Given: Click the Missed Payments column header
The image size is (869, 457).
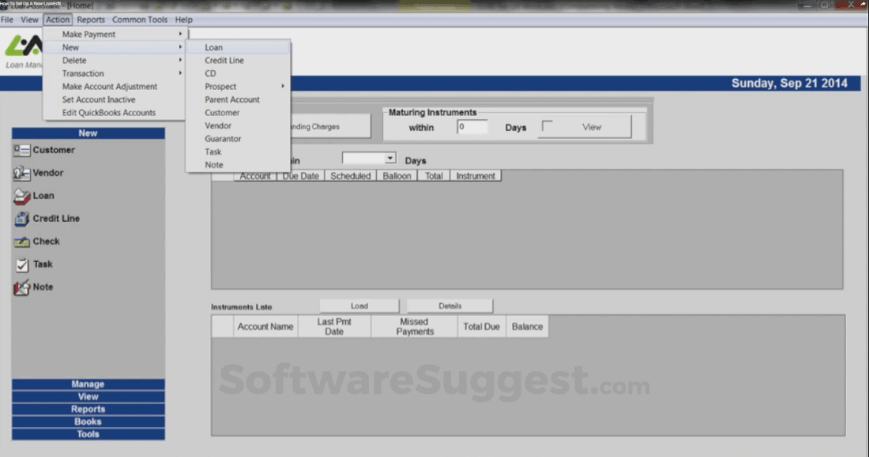Looking at the screenshot, I should (414, 327).
